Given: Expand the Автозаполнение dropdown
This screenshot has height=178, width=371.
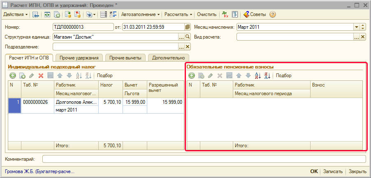Looking at the screenshot, I should [141, 14].
